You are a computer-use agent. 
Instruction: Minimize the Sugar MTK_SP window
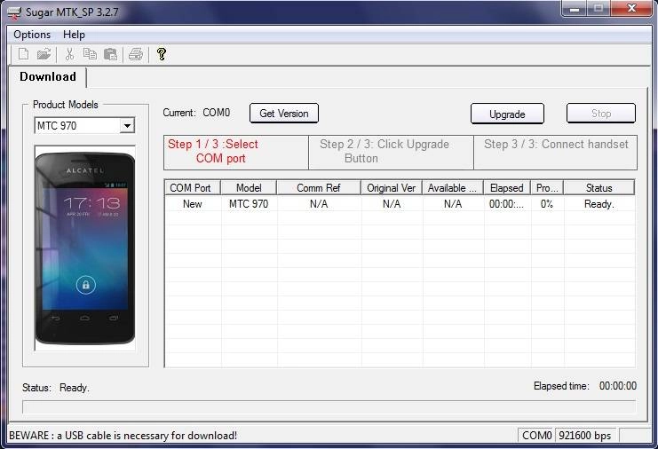(x=575, y=9)
